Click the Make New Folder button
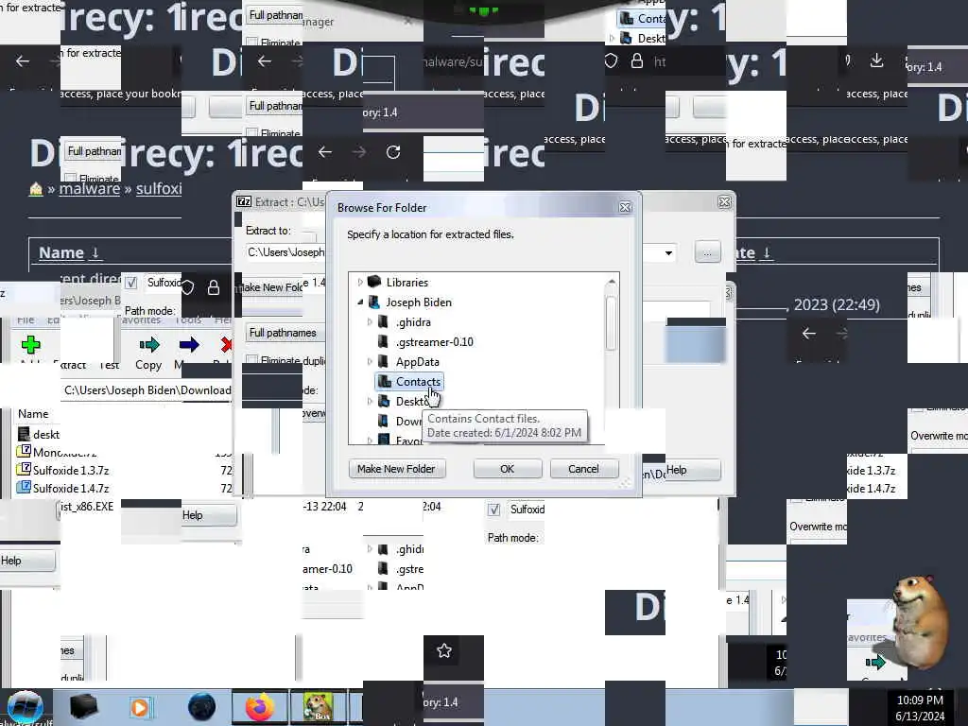This screenshot has width=968, height=726. point(396,469)
